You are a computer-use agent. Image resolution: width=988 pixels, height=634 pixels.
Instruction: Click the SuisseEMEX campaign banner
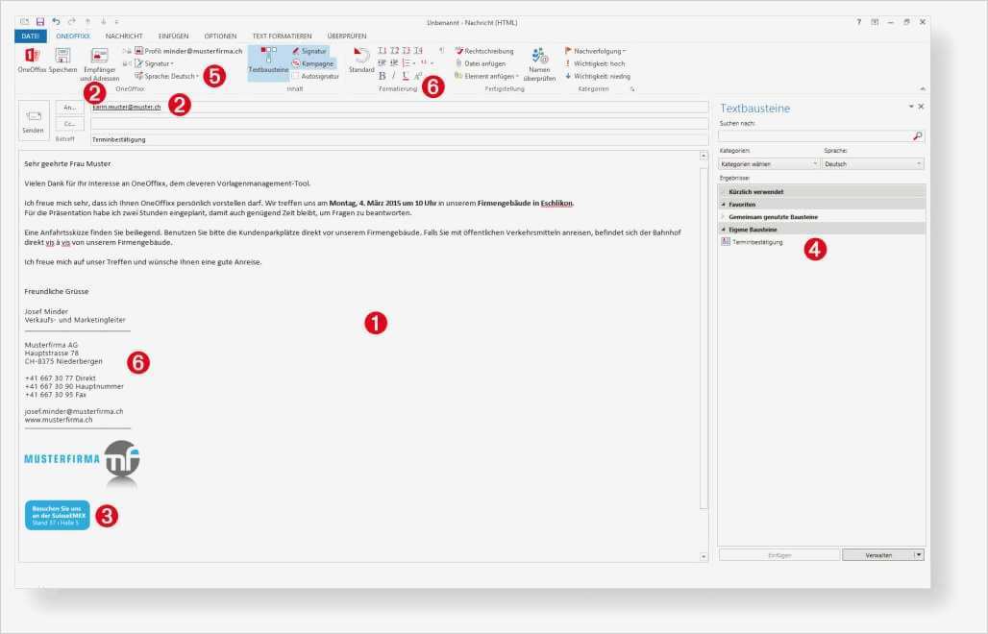58,516
